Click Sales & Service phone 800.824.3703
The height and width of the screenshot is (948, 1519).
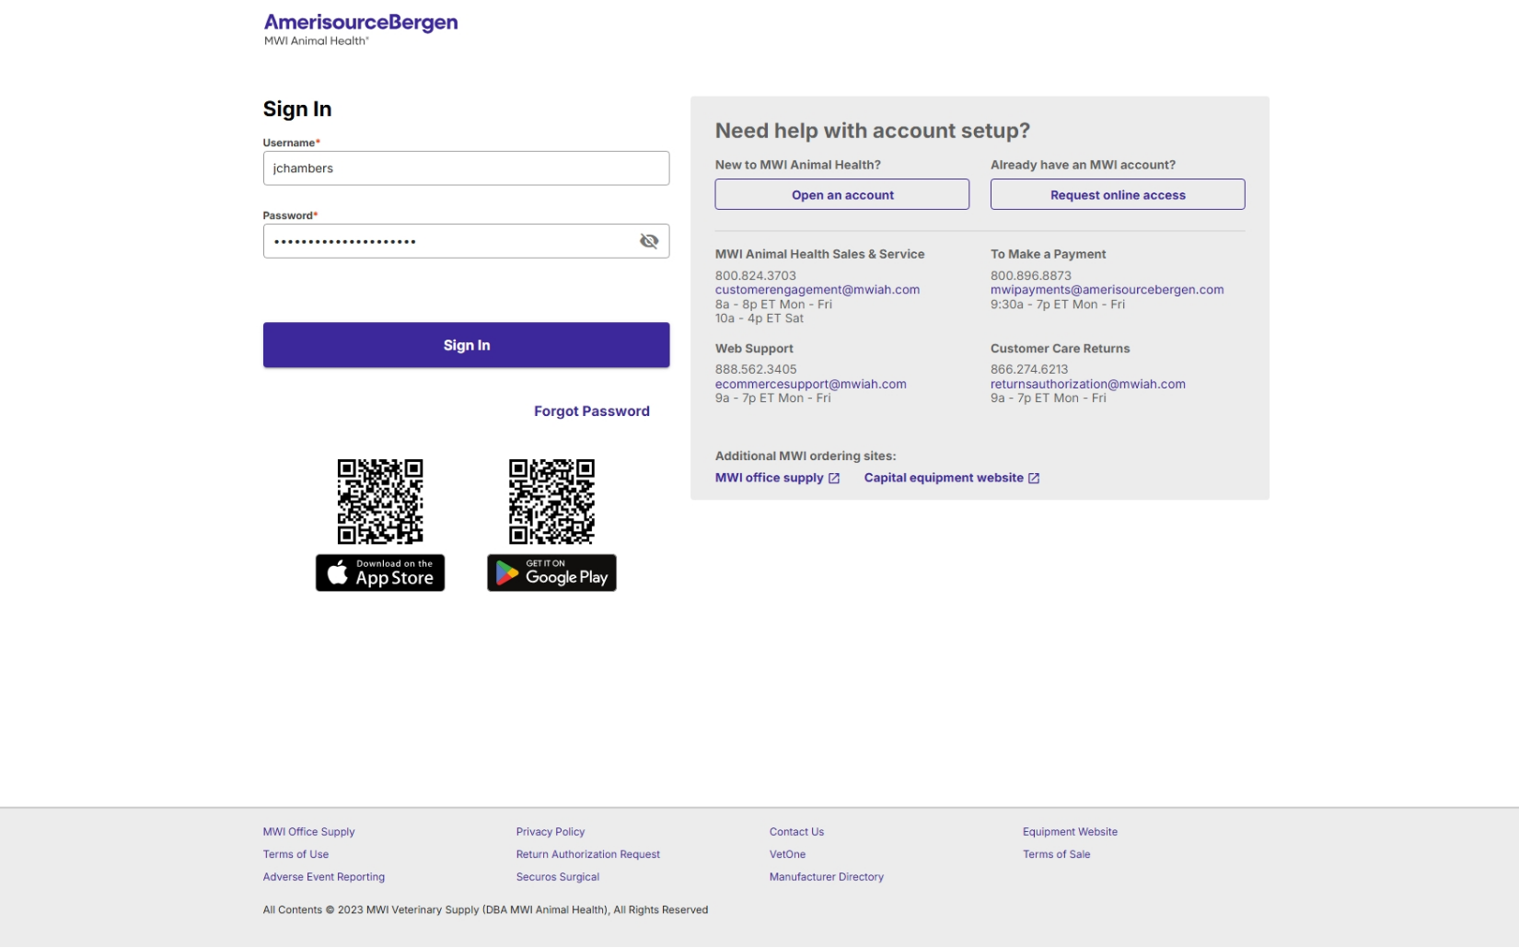756,276
